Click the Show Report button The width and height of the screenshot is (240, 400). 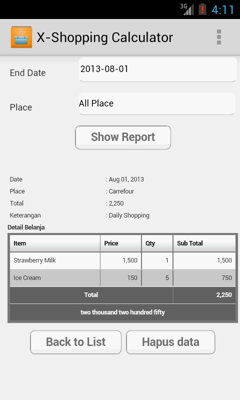123,137
